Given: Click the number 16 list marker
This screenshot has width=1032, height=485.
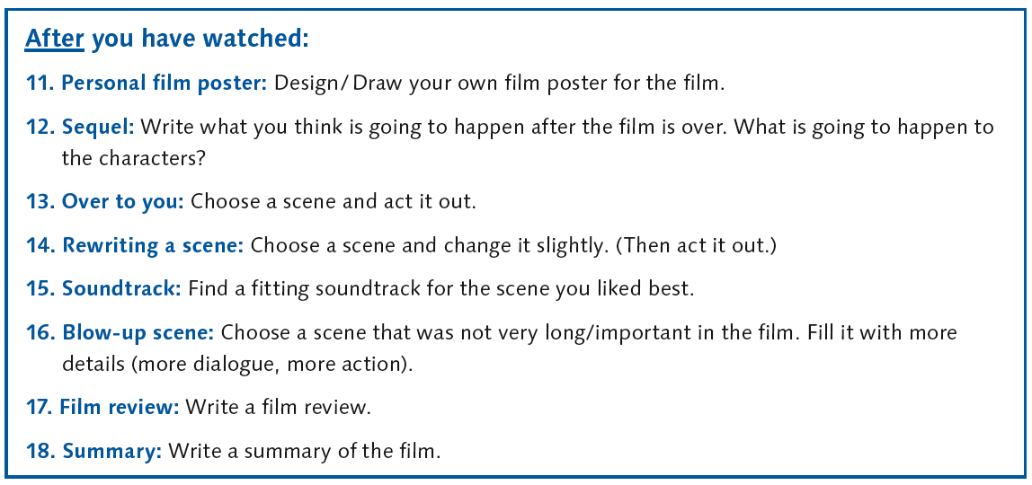Looking at the screenshot, I should [40, 332].
